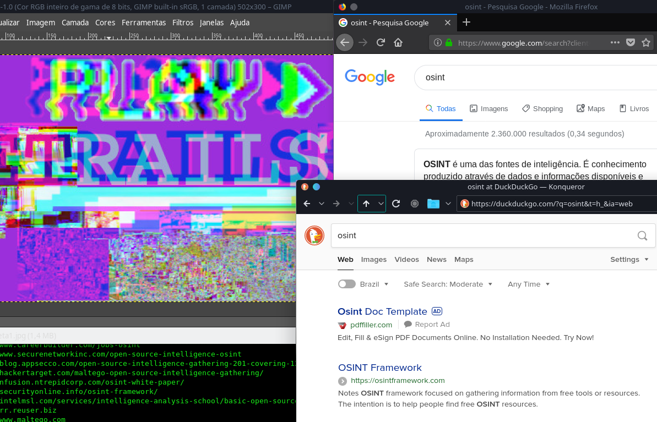Click the Osint Doc Template ad link
This screenshot has width=657, height=422.
(x=382, y=311)
